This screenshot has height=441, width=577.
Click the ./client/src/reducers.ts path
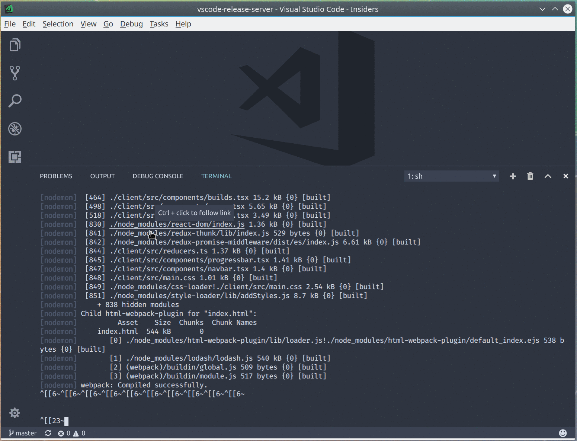(x=158, y=251)
